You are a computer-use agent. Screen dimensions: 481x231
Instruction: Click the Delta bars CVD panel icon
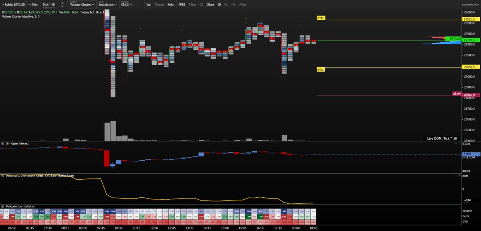click(2, 175)
